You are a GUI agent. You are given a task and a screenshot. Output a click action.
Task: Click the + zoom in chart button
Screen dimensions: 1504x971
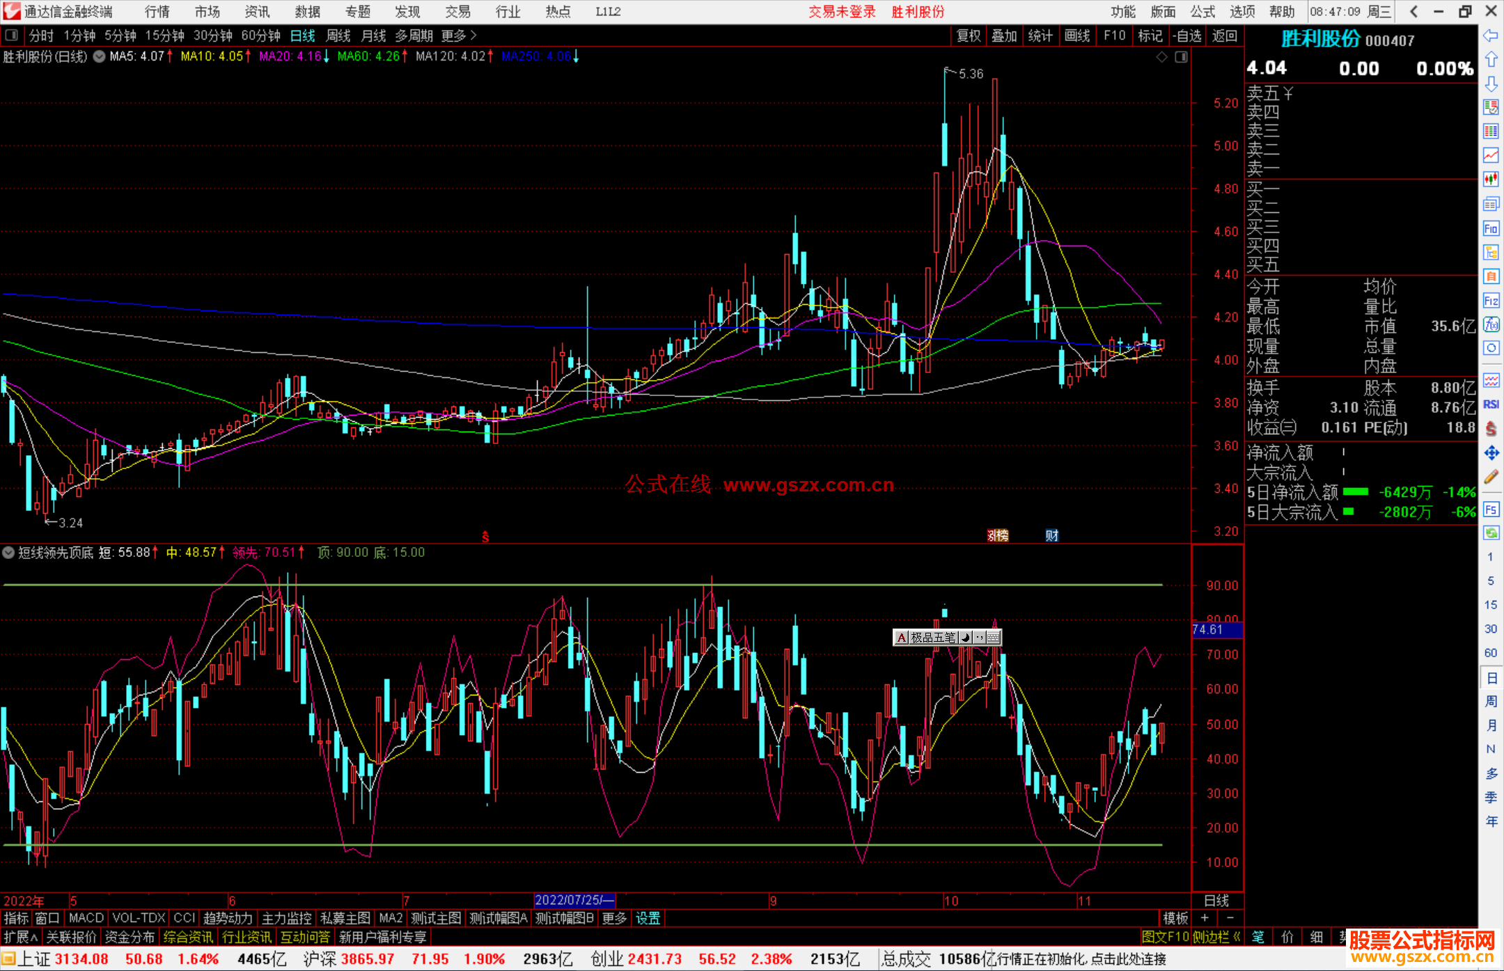coord(1205,918)
